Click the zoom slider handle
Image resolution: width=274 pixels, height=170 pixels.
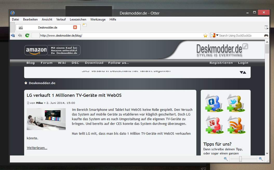240,159
